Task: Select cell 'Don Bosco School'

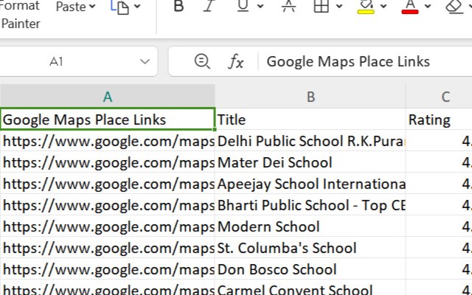Action: pyautogui.click(x=310, y=269)
